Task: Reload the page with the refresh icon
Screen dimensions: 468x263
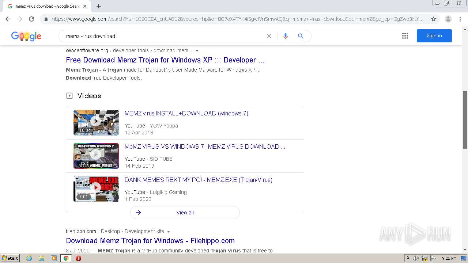Action: pos(31,19)
